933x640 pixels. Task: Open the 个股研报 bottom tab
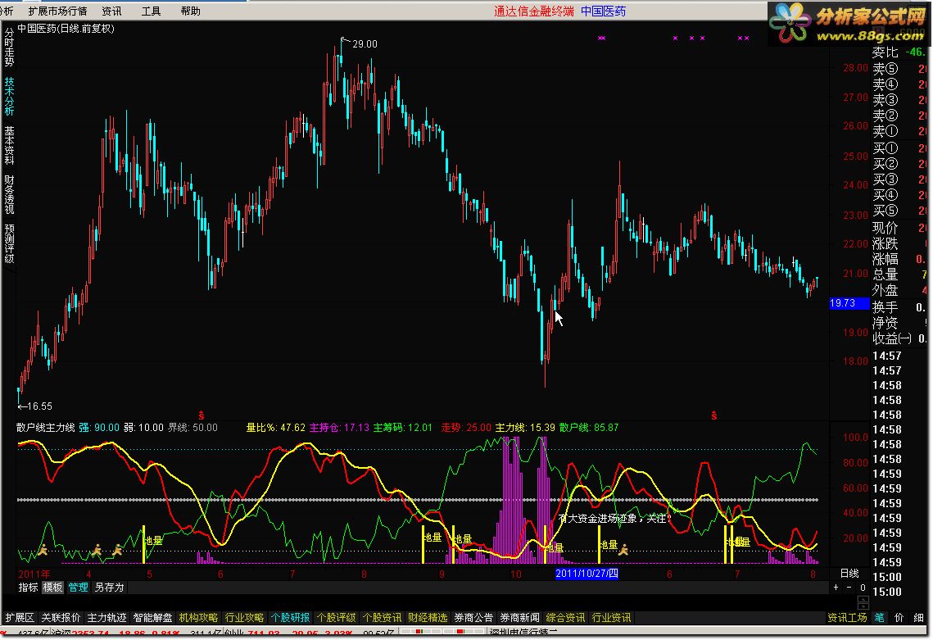[x=290, y=618]
